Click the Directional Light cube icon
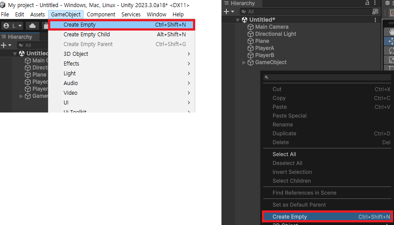Screen dimensions: 394x225 coord(250,34)
